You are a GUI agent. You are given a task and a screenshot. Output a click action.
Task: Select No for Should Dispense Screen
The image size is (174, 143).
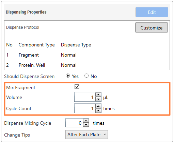pos(86,76)
